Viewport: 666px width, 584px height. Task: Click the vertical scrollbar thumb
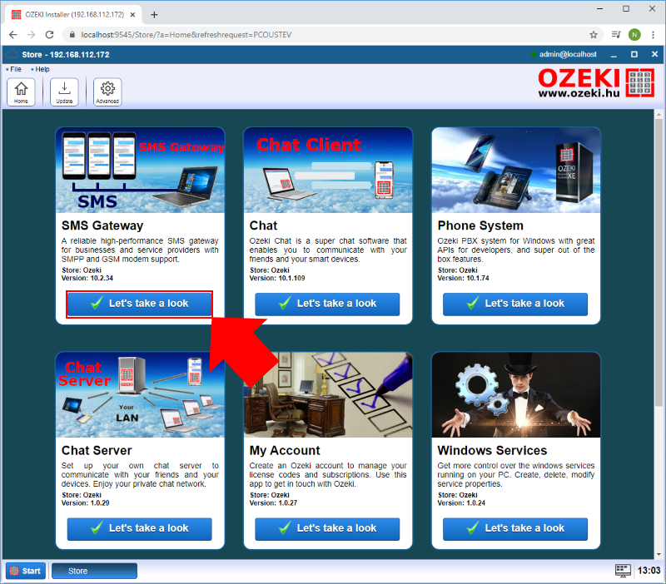click(x=659, y=263)
